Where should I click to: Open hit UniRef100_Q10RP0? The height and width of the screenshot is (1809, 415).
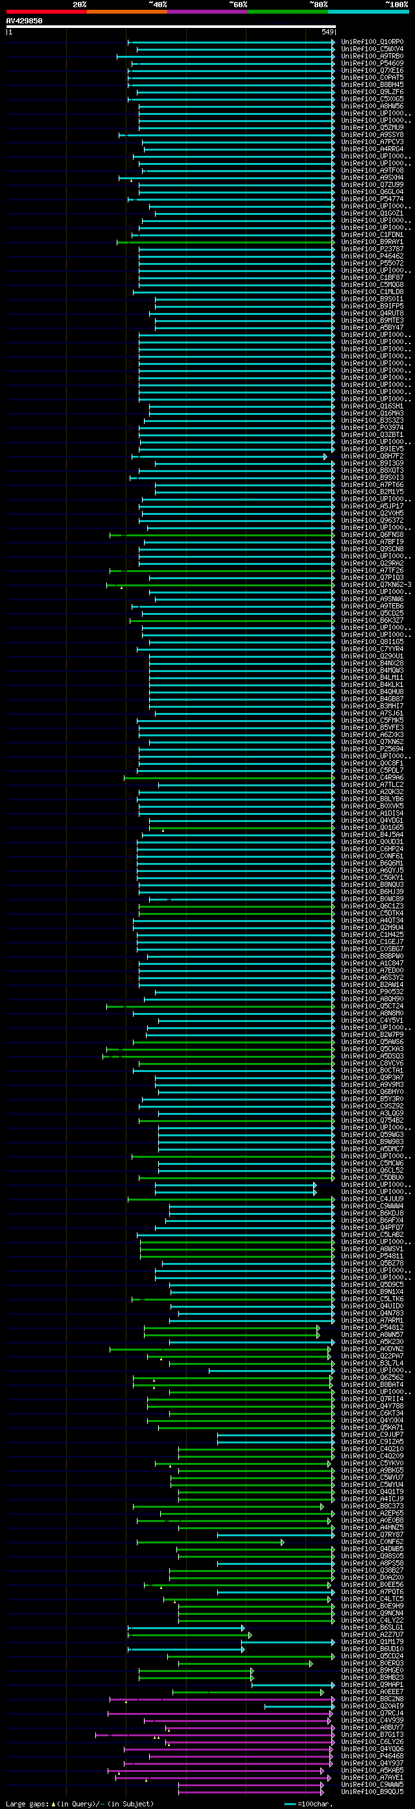point(372,42)
